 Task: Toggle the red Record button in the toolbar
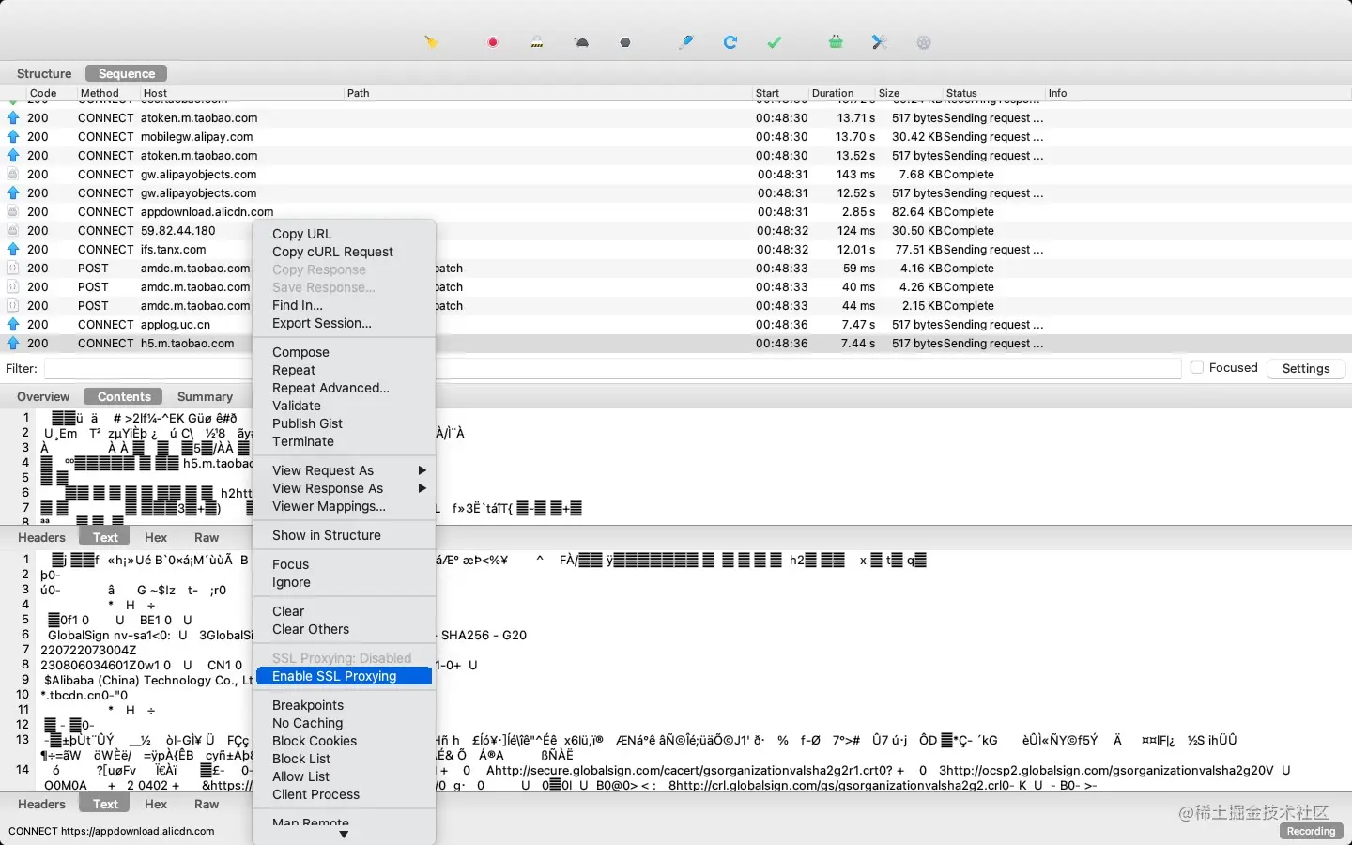tap(493, 42)
